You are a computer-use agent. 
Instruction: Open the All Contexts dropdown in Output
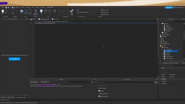45,82
